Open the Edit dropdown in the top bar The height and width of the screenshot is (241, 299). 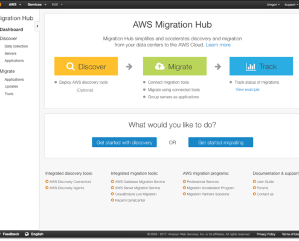point(57,4)
